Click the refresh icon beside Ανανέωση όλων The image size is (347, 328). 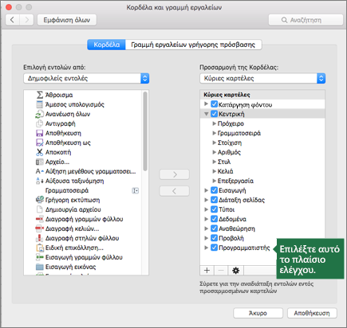39,114
